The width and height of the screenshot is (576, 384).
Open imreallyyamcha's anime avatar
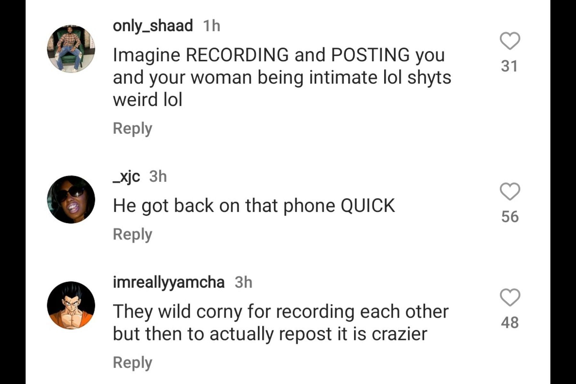pyautogui.click(x=71, y=305)
